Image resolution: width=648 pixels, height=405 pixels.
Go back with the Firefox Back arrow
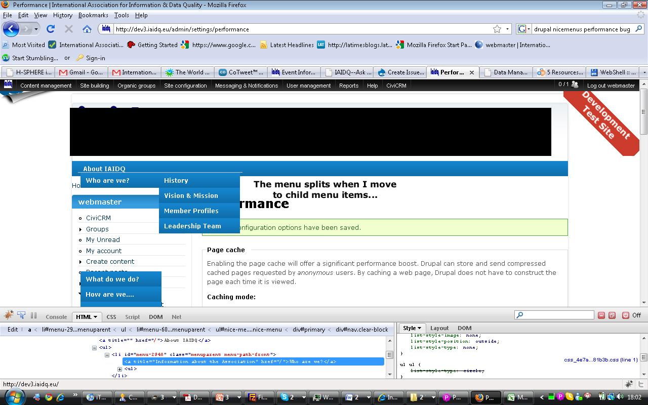coord(11,29)
